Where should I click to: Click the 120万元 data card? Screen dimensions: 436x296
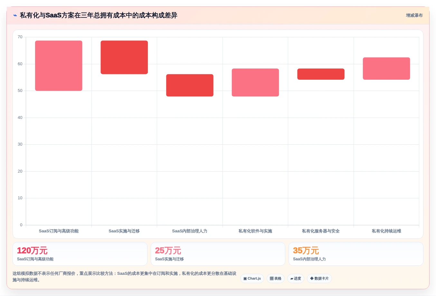[80, 254]
